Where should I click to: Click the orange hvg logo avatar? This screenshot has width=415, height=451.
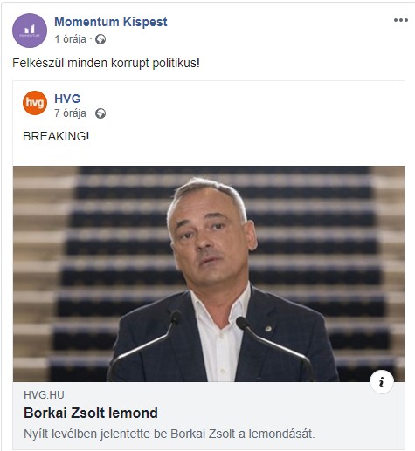tap(35, 103)
